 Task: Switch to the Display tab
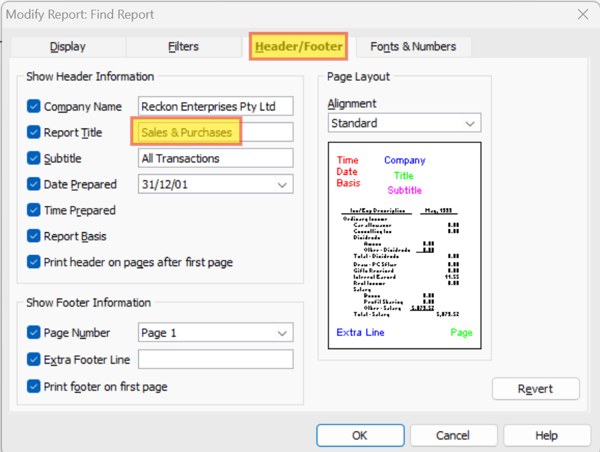(x=68, y=47)
